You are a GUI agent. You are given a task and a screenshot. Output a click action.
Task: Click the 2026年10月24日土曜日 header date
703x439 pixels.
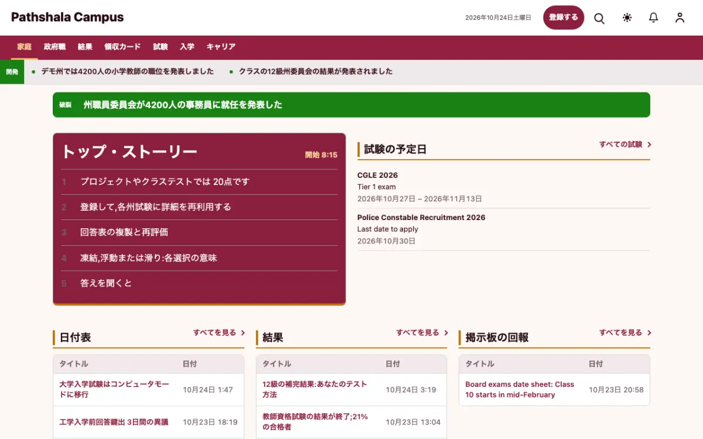(498, 18)
